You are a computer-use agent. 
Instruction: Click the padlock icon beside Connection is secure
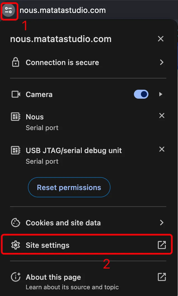[16, 63]
